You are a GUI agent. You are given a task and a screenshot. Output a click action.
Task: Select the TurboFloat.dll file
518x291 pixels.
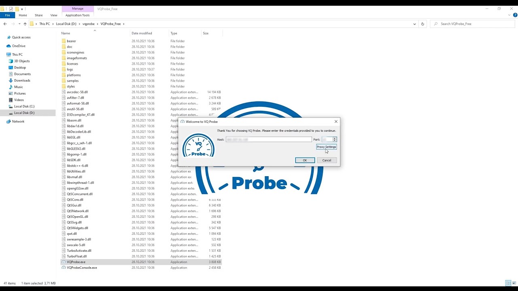(x=77, y=256)
